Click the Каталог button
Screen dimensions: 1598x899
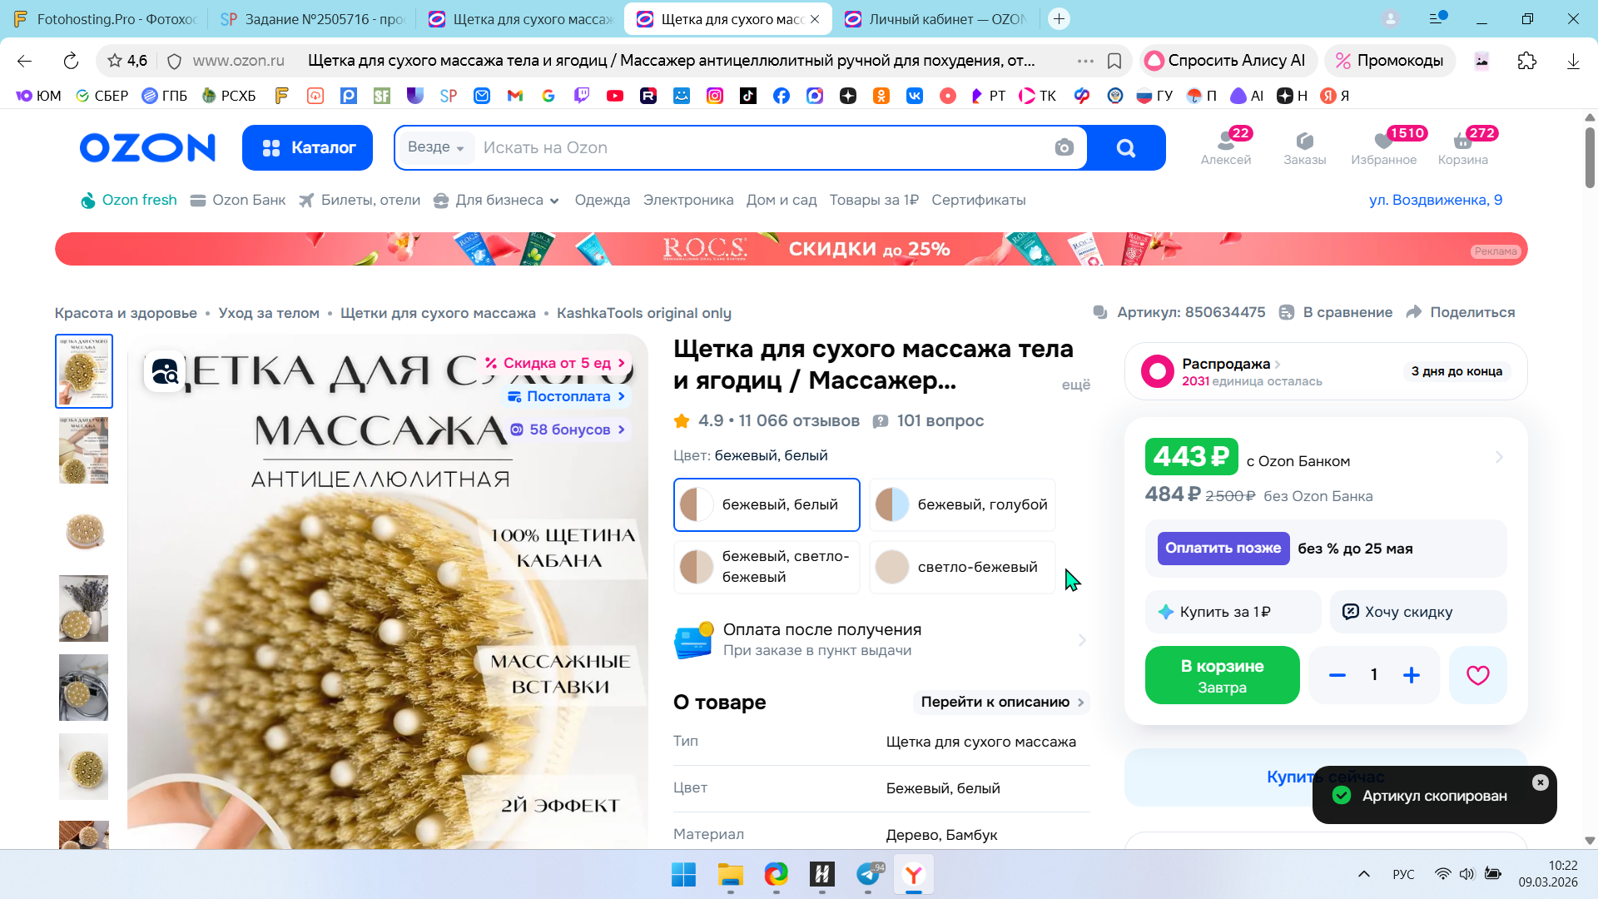click(x=307, y=147)
